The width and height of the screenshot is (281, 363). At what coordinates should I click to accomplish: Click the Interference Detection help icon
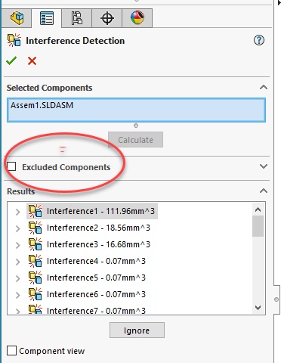[x=259, y=40]
